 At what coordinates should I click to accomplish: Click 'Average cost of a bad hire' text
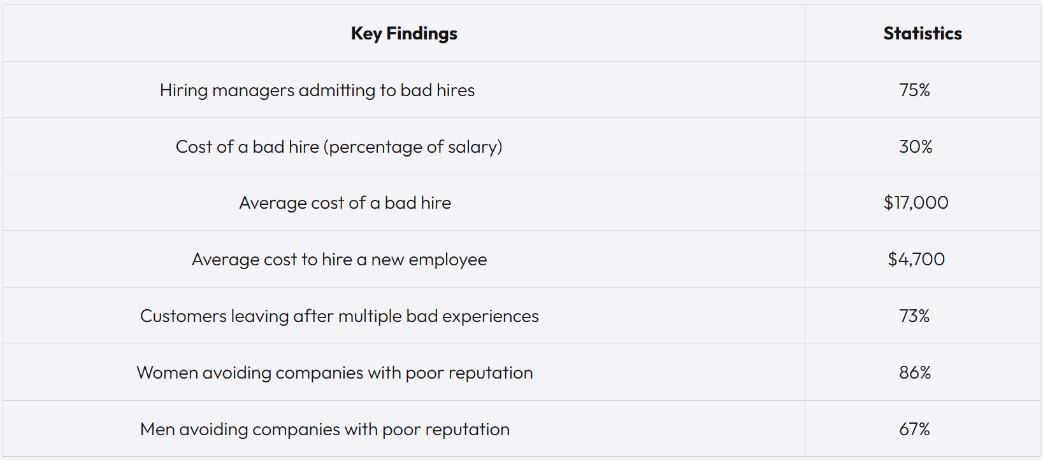pos(345,203)
